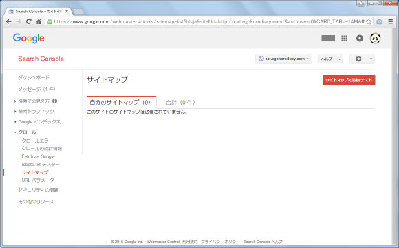The height and width of the screenshot is (248, 399).
Task: Click the red サイトマップの追加/テスト button
Action: [x=349, y=80]
